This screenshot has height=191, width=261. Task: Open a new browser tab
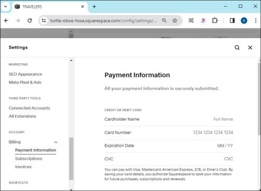pyautogui.click(x=94, y=7)
